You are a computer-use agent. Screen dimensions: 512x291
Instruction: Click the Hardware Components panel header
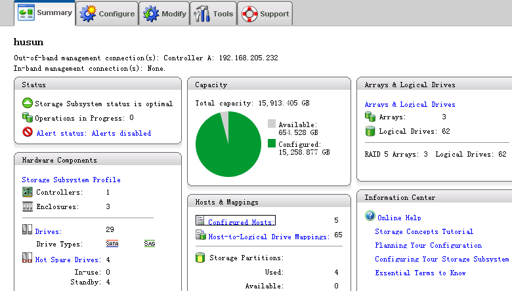coord(98,160)
